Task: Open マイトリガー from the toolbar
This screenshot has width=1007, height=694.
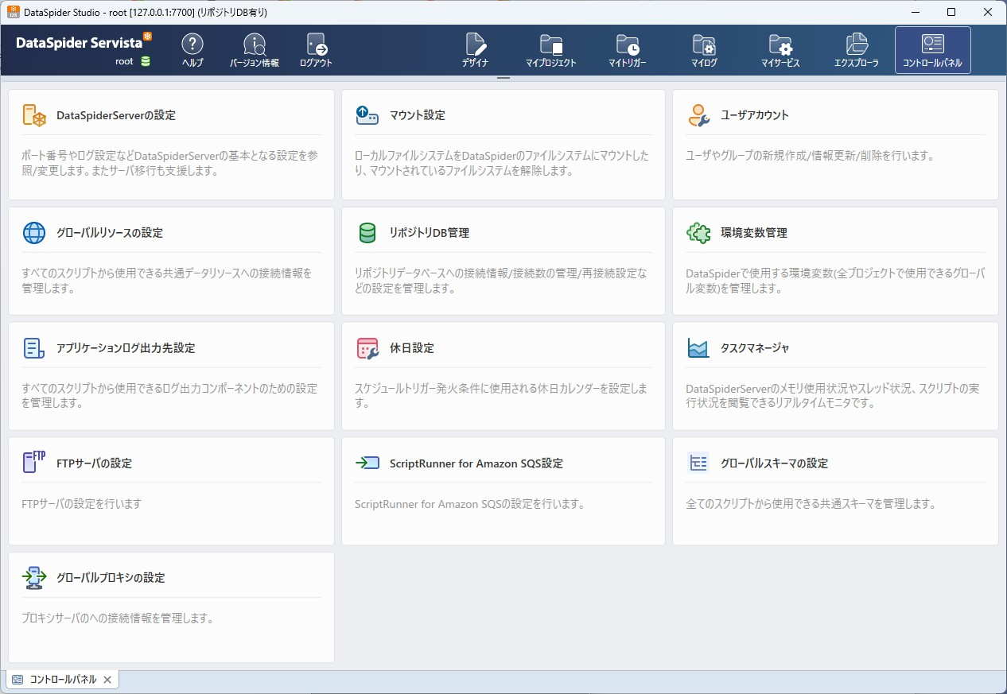Action: 628,49
